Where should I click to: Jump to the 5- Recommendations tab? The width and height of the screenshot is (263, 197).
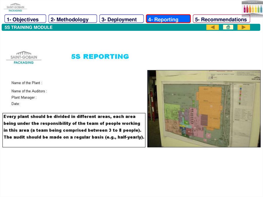pos(221,19)
